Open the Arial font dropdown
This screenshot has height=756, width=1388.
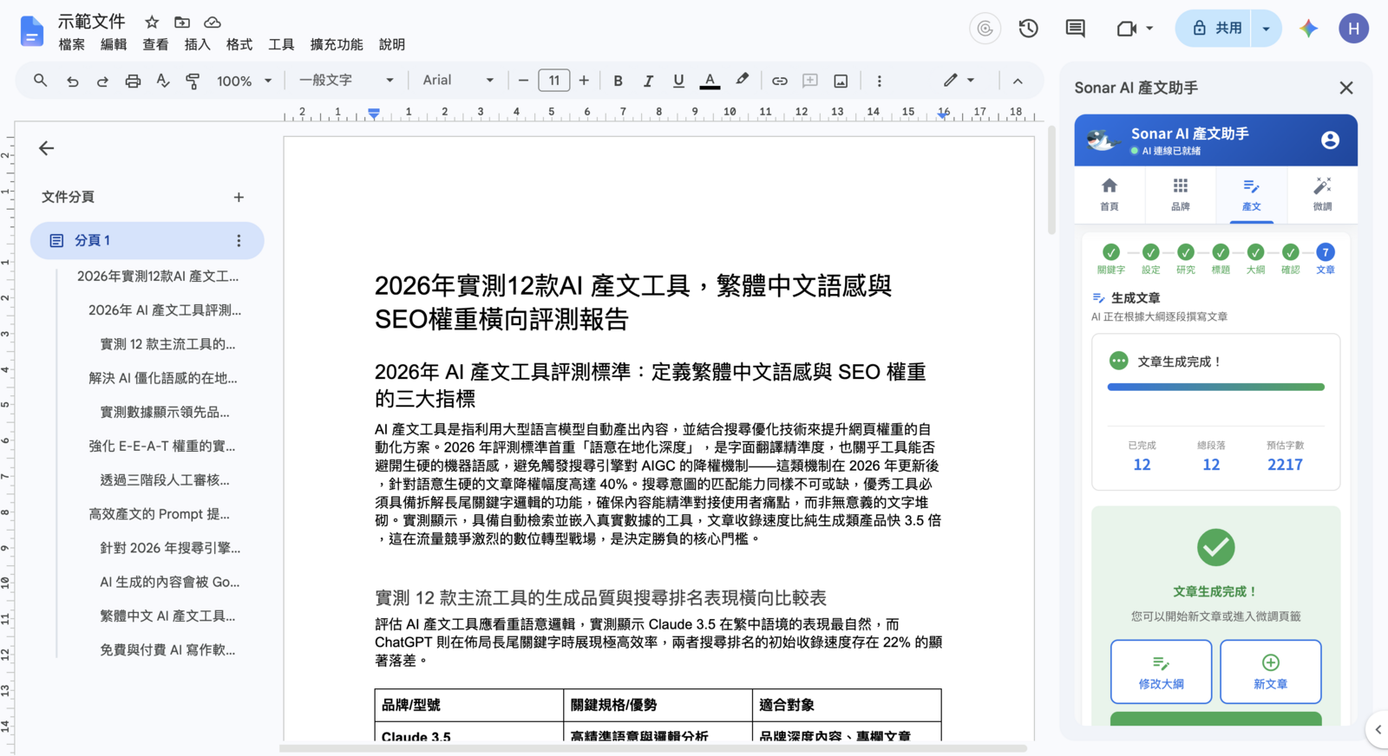(458, 81)
